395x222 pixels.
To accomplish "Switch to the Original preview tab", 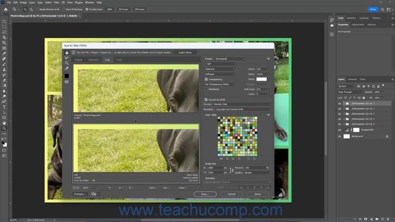I will 78,60.
